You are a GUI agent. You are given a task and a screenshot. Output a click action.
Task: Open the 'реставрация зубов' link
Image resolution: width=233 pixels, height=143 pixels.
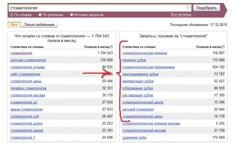[x=137, y=95]
